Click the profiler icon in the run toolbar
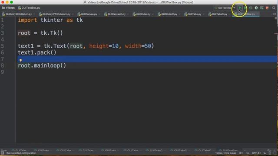This screenshot has height=156, width=278. (x=256, y=8)
